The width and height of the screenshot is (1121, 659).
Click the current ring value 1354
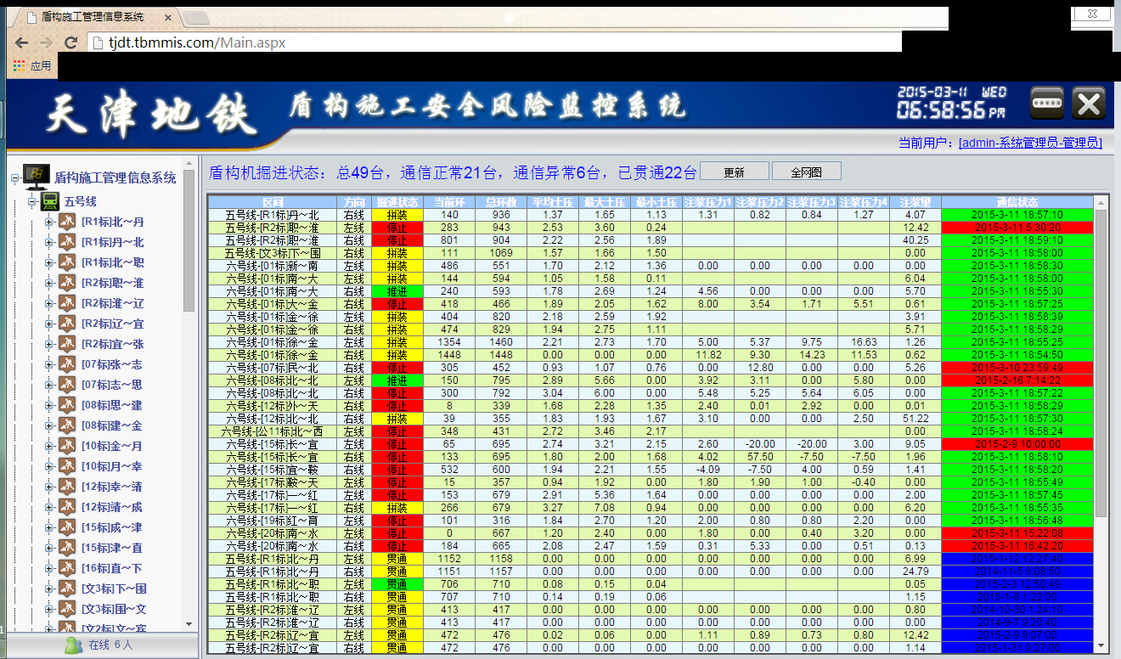click(449, 342)
